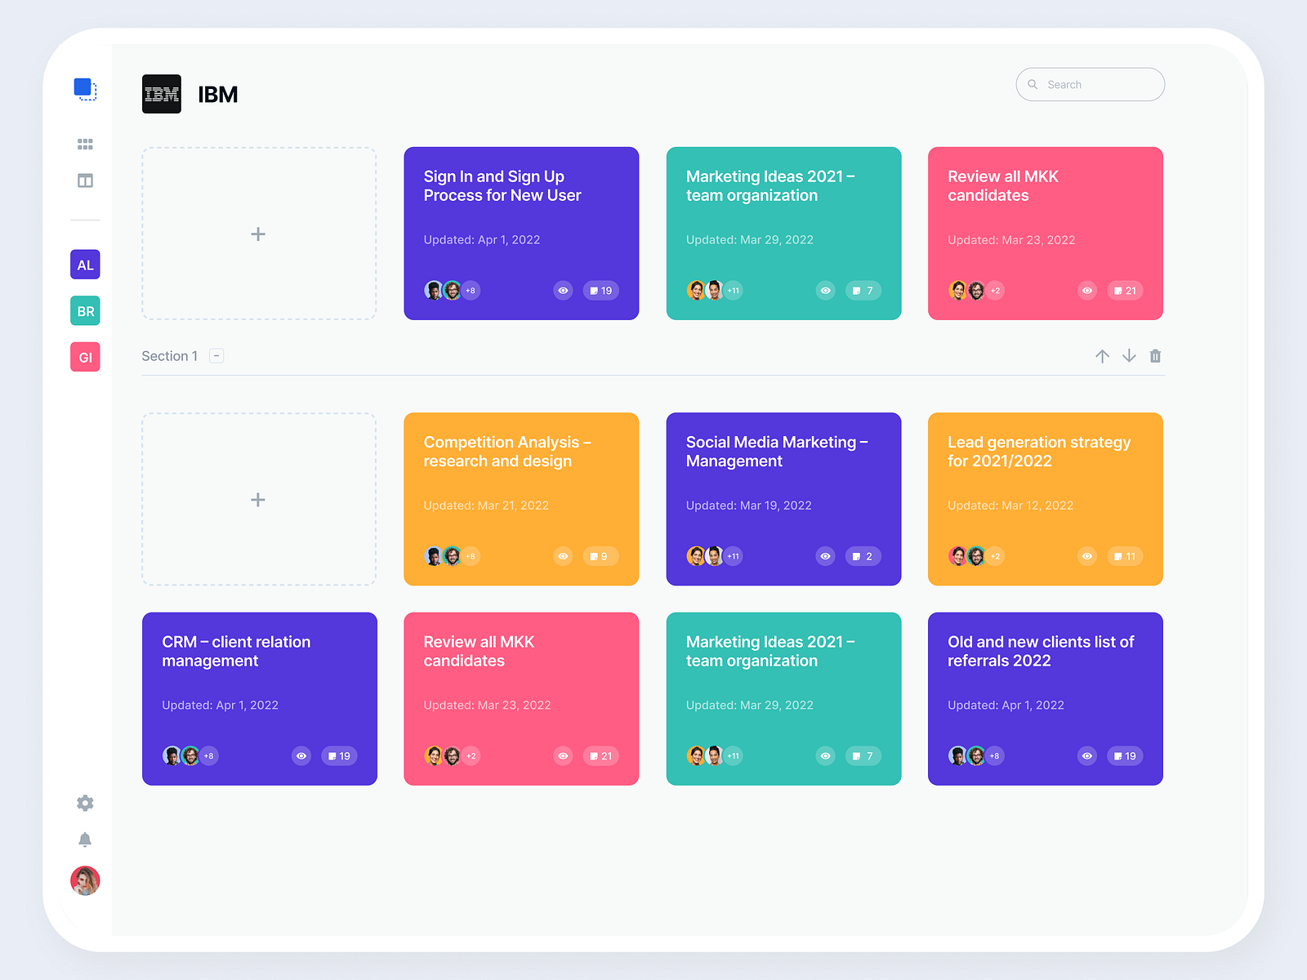Image resolution: width=1307 pixels, height=980 pixels.
Task: Open the Sign In and Sign Up Process board
Action: [521, 233]
